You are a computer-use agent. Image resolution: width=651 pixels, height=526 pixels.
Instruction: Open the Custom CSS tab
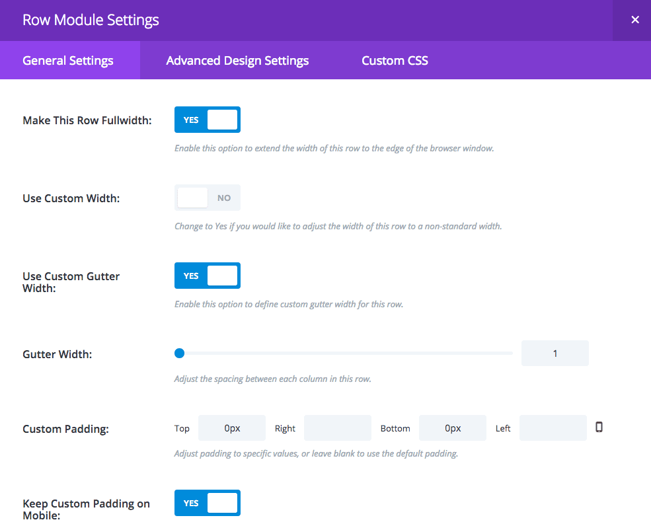coord(395,61)
